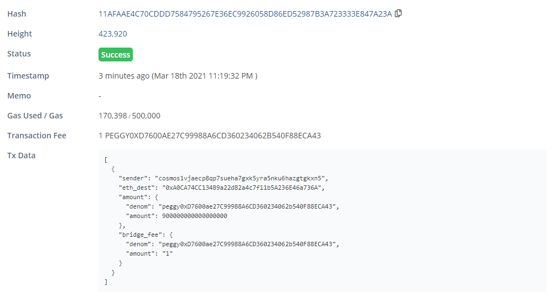Click the 170,398 / 500,000 gas used value
The width and height of the screenshot is (559, 301).
[x=130, y=116]
